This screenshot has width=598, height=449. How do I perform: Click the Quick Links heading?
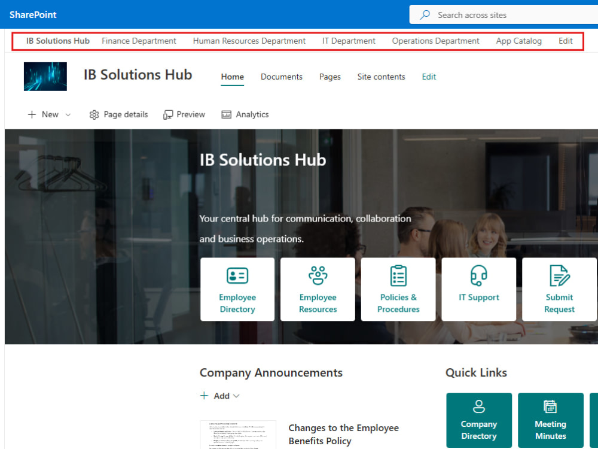pos(476,372)
